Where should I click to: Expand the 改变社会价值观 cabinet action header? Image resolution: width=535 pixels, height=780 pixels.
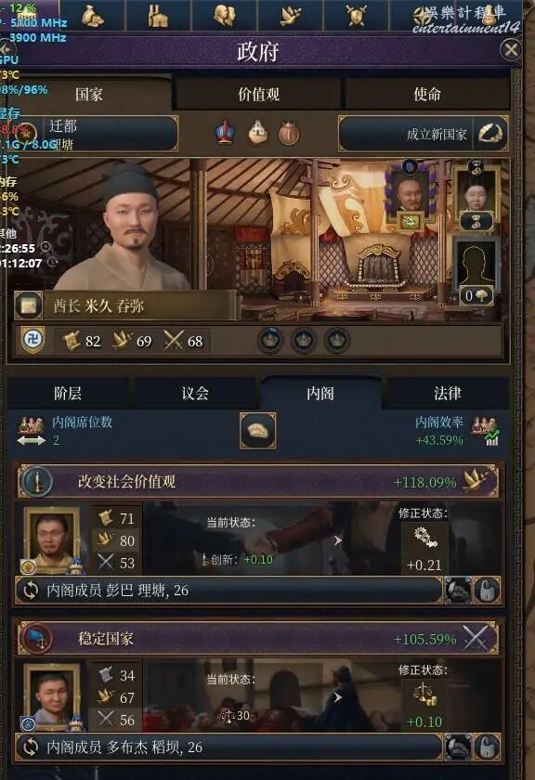[258, 482]
